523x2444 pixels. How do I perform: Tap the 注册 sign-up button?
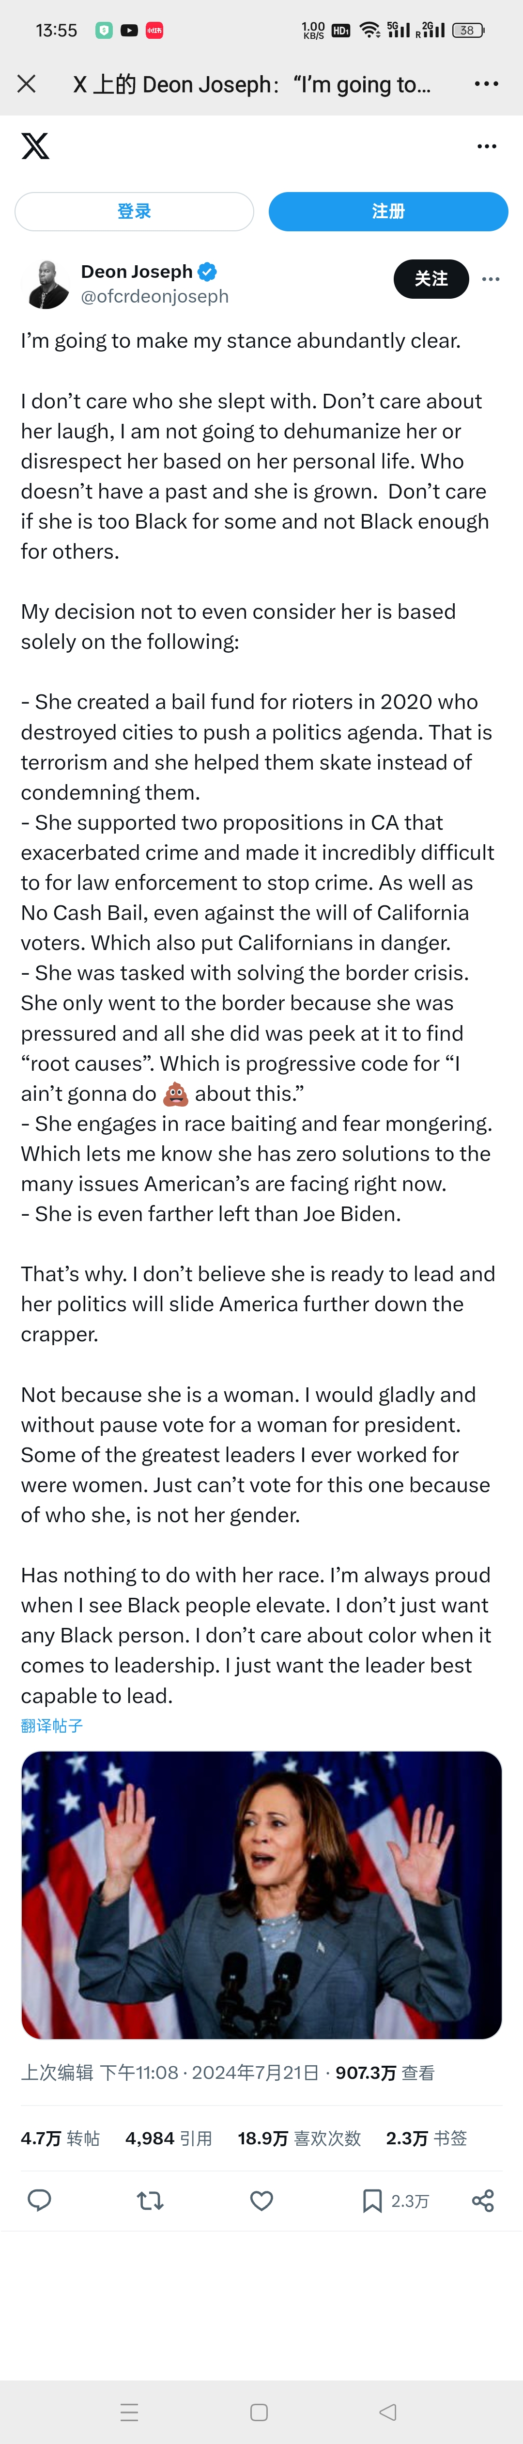[x=388, y=211]
